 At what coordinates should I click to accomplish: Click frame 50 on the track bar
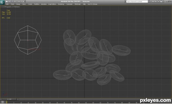point(79,102)
